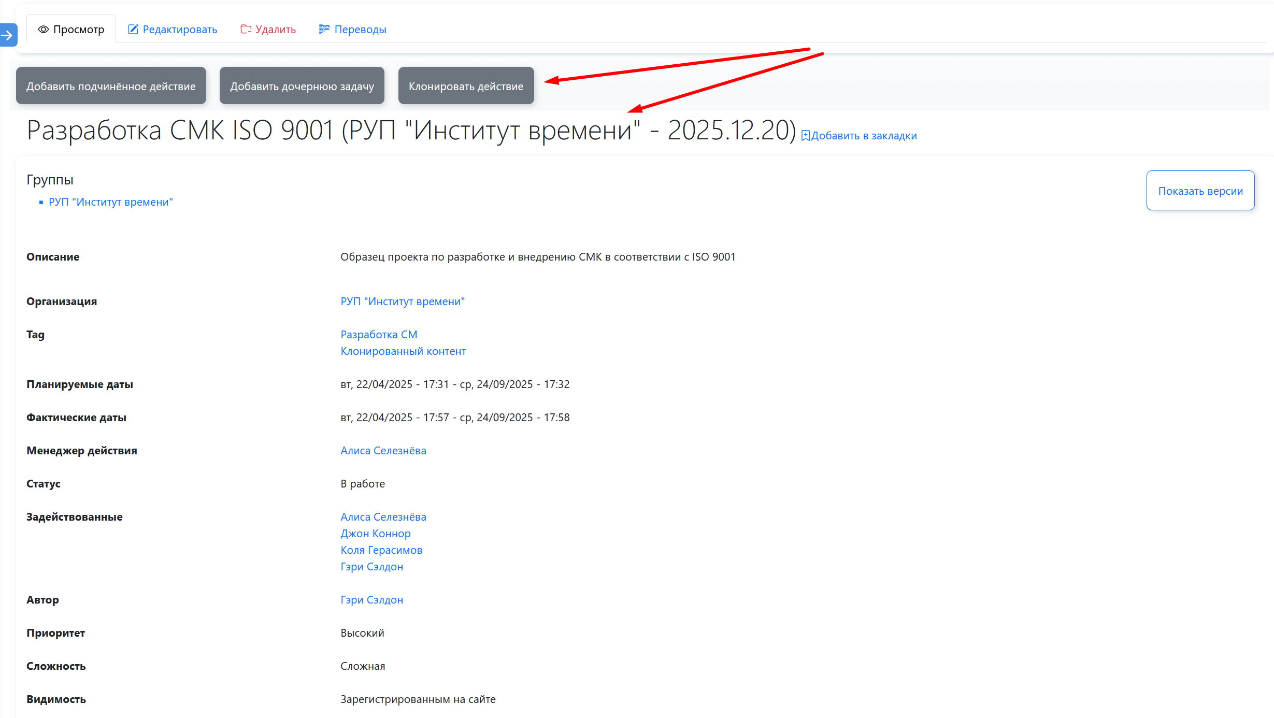The width and height of the screenshot is (1274, 718).
Task: Click Добавить в закладки link
Action: pos(864,136)
